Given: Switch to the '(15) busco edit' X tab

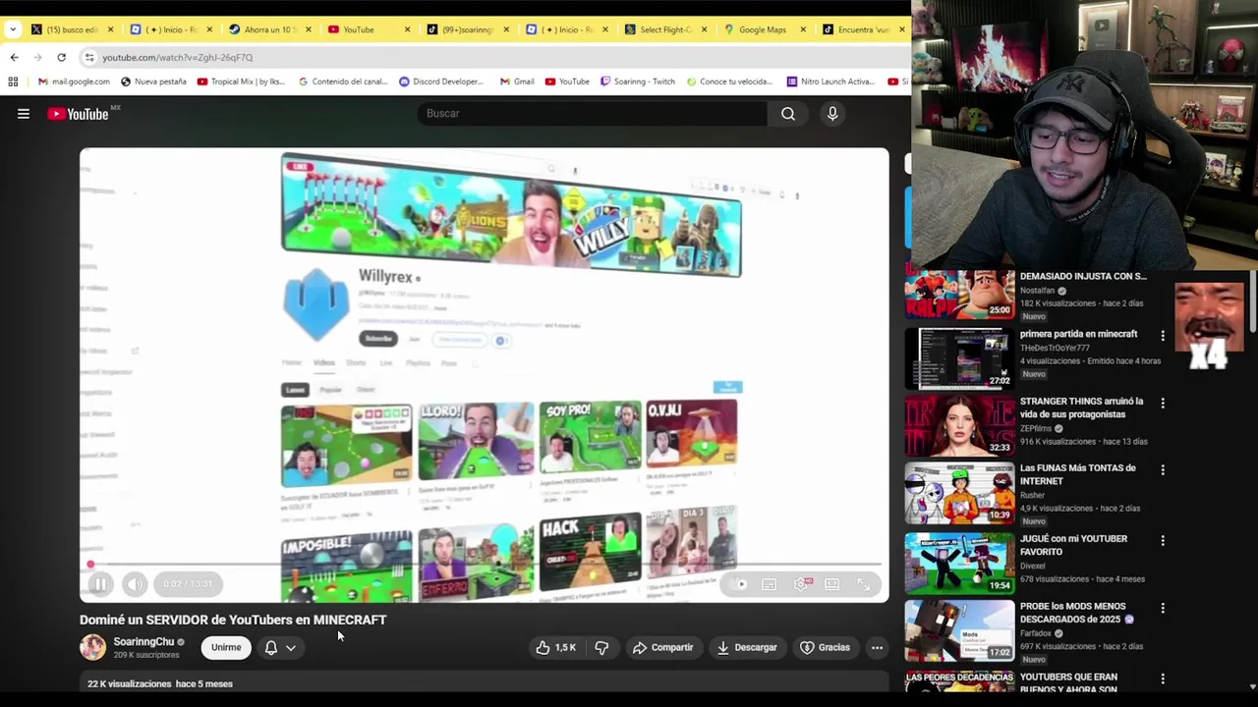Looking at the screenshot, I should coord(71,29).
